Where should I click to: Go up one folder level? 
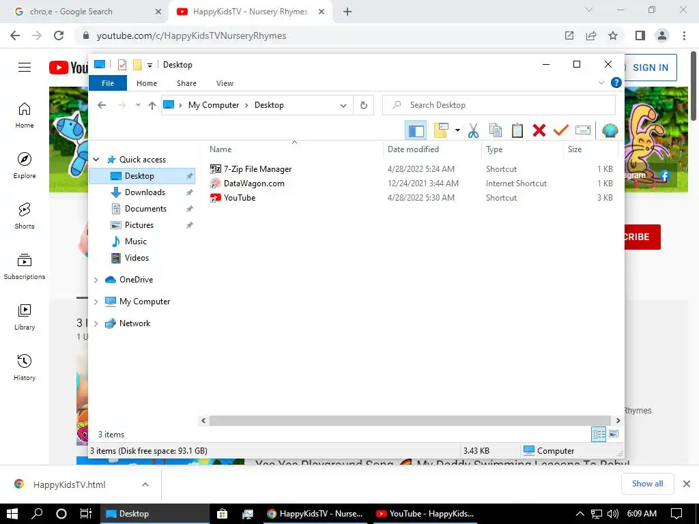tap(152, 105)
